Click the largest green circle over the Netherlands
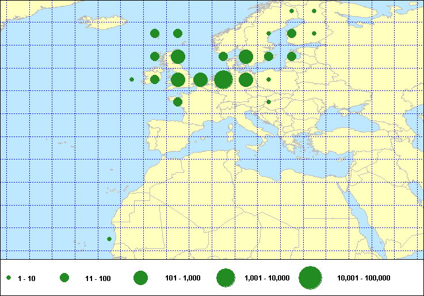Screen dimensions: 424x296 223,79
